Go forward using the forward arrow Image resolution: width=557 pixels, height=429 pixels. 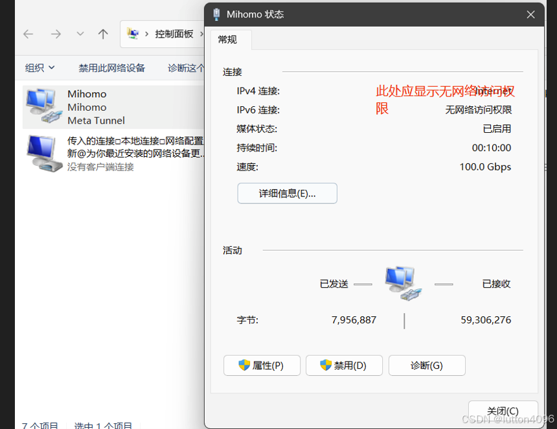click(x=56, y=34)
